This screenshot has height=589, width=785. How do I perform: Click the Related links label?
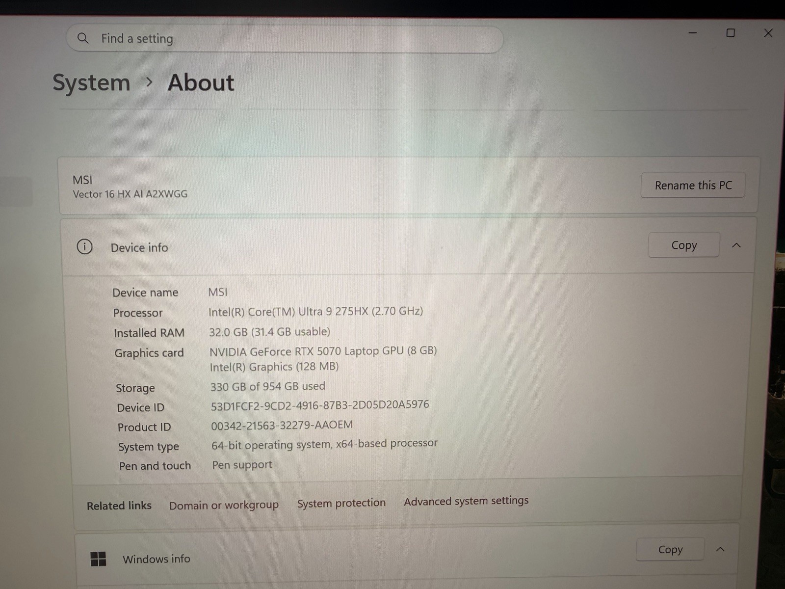coord(119,506)
